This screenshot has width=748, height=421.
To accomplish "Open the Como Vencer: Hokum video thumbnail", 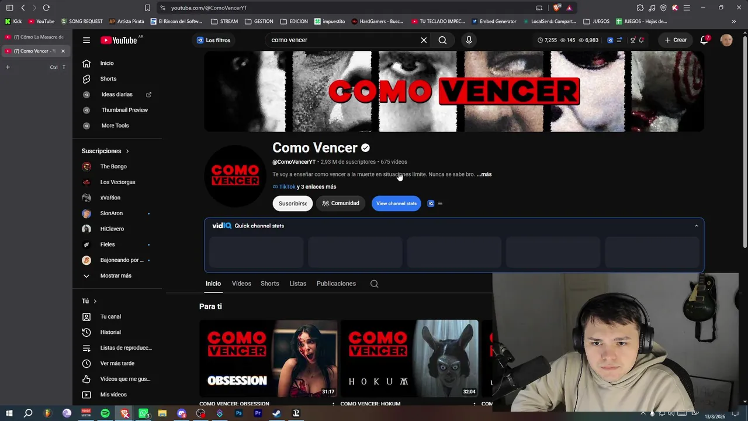I will point(409,358).
